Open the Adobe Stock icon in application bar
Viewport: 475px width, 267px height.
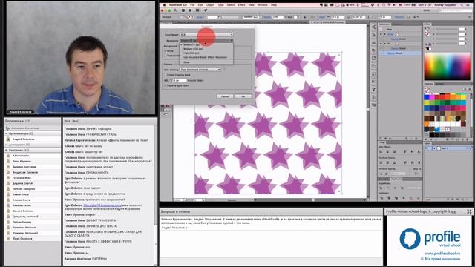(190, 10)
